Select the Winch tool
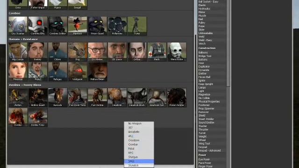This screenshot has height=168, width=299. coord(202,43)
